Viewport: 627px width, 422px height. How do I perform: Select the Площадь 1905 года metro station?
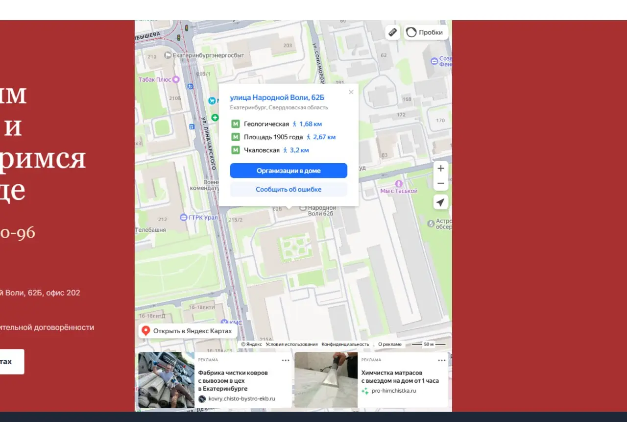273,137
